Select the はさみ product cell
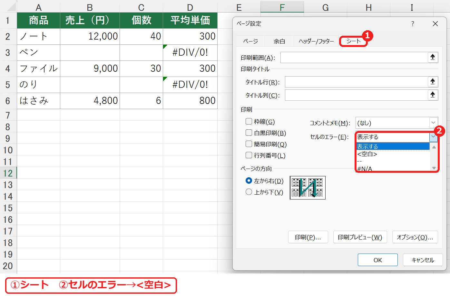The width and height of the screenshot is (450, 296). coord(39,101)
